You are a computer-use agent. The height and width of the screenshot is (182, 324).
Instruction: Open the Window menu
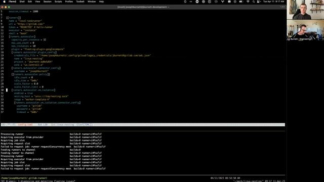[92, 2]
